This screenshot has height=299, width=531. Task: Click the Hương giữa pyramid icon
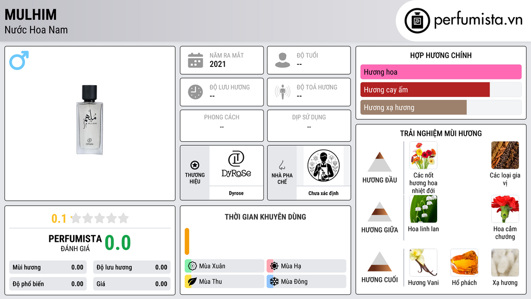click(x=380, y=212)
